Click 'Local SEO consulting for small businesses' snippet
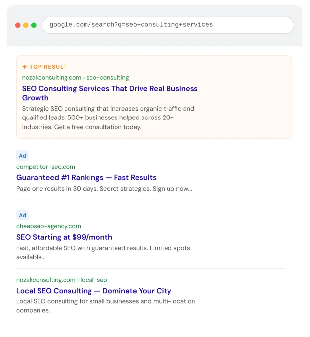Image resolution: width=310 pixels, height=337 pixels. [x=106, y=306]
